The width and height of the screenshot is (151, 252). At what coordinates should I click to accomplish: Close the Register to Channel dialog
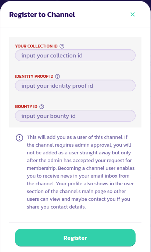click(133, 14)
